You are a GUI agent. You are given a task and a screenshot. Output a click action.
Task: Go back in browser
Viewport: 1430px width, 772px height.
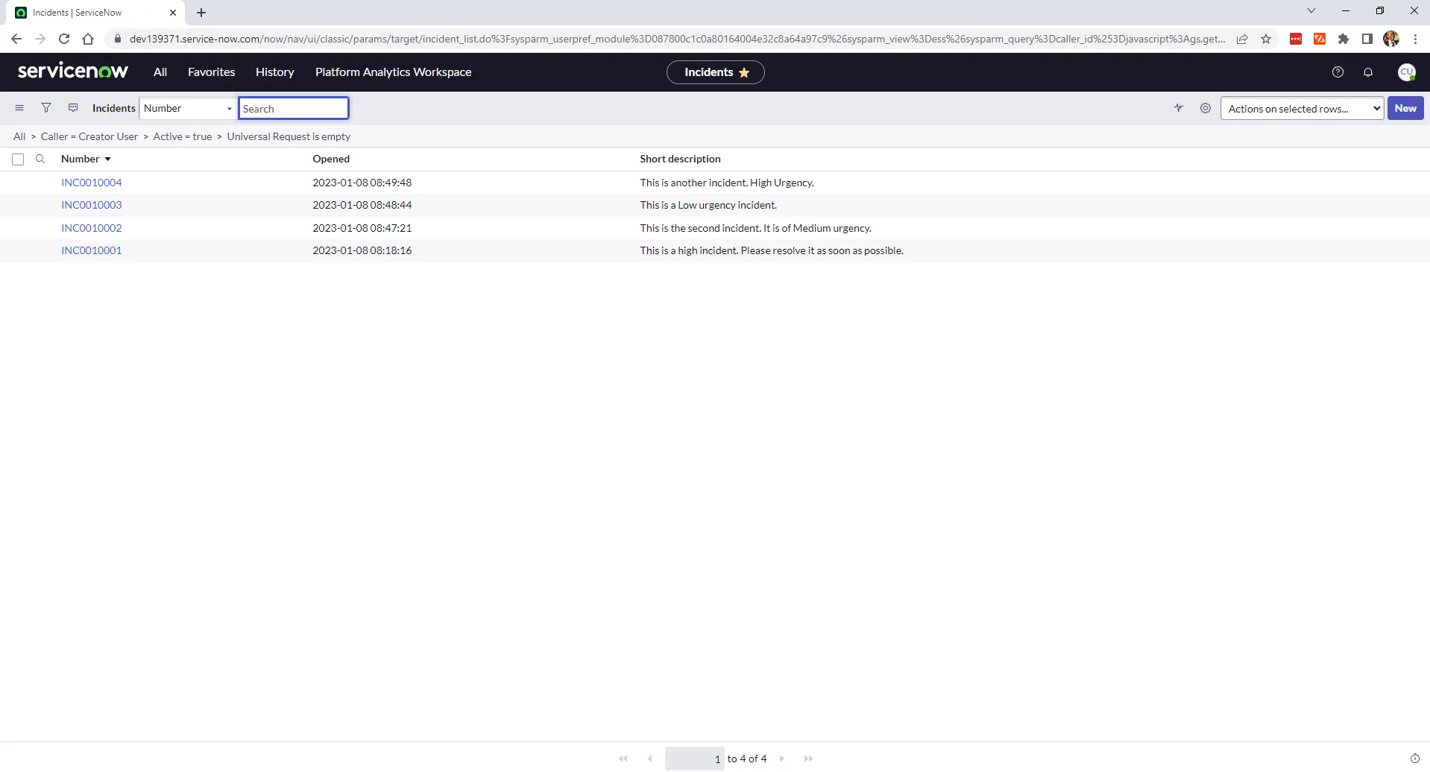pyautogui.click(x=16, y=39)
